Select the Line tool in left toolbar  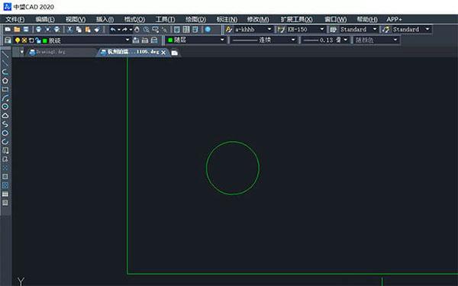5,54
